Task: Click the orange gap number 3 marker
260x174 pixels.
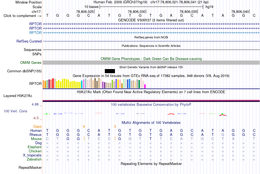Action: [x=115, y=127]
